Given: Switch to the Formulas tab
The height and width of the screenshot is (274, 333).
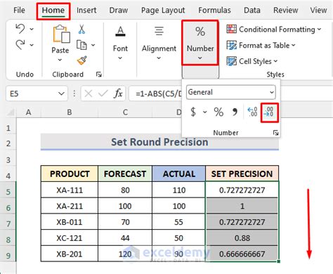Looking at the screenshot, I should (214, 11).
